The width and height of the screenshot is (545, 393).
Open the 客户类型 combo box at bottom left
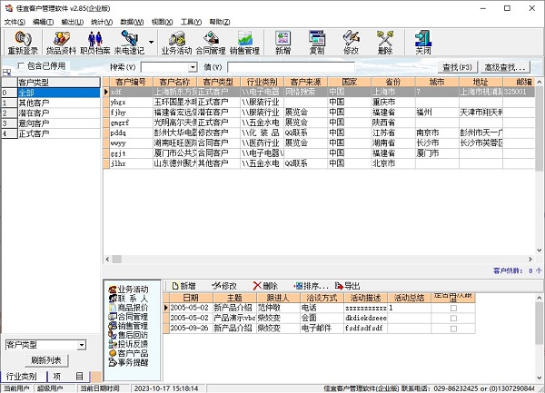click(x=81, y=345)
